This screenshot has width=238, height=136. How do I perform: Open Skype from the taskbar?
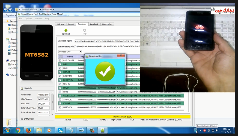(60, 130)
